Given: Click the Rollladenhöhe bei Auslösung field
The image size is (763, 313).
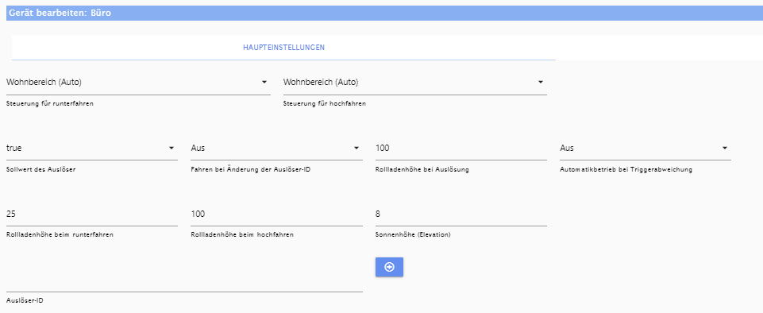Looking at the screenshot, I should (461, 148).
